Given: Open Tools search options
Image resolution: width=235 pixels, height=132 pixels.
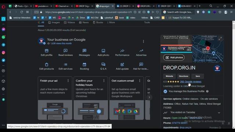Looking at the screenshot, I should point(147,22).
